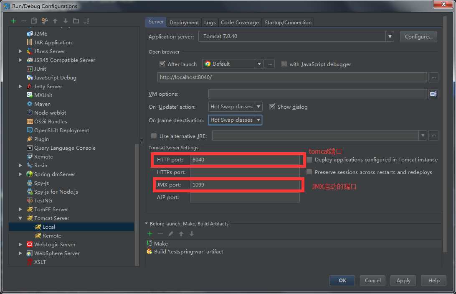456x294 pixels.
Task: Expand JBoss Server node
Action: point(20,51)
